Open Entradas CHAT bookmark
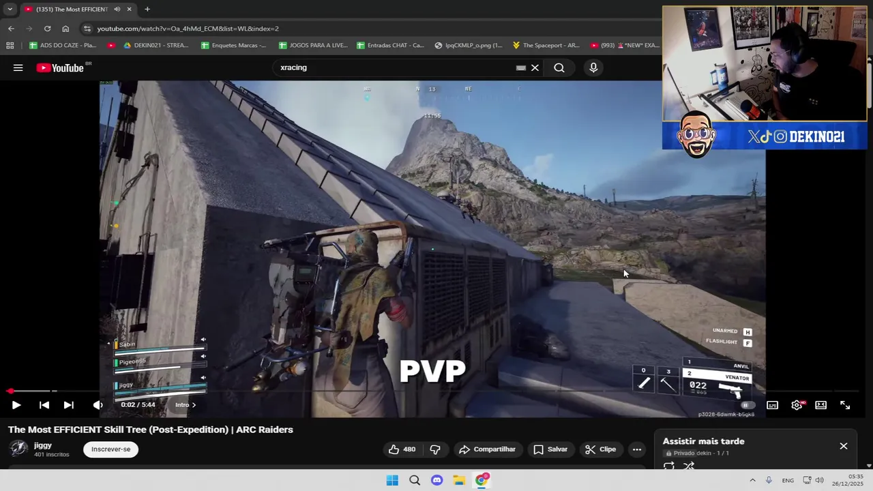Image resolution: width=873 pixels, height=491 pixels. pyautogui.click(x=390, y=45)
